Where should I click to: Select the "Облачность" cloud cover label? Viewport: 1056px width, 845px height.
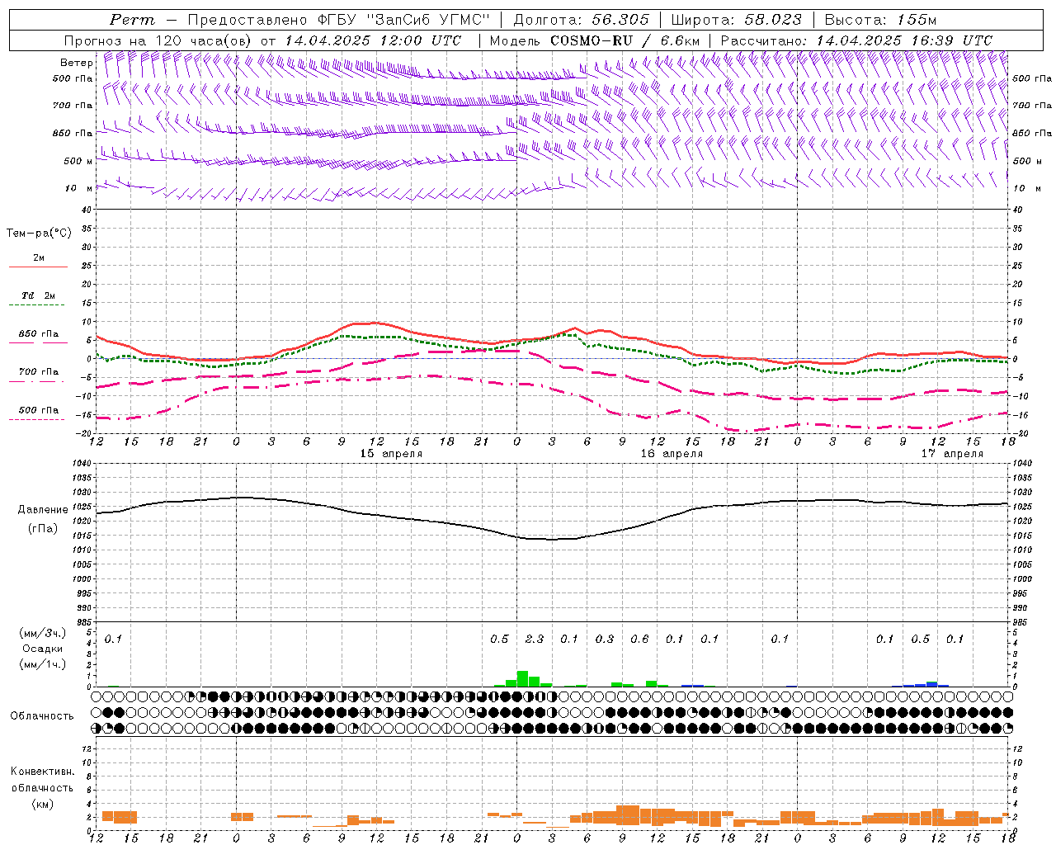tap(42, 715)
